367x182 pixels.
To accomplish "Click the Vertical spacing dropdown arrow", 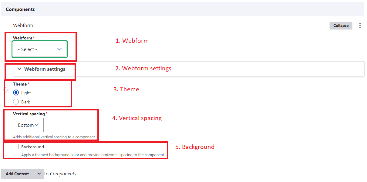I will click(x=37, y=125).
